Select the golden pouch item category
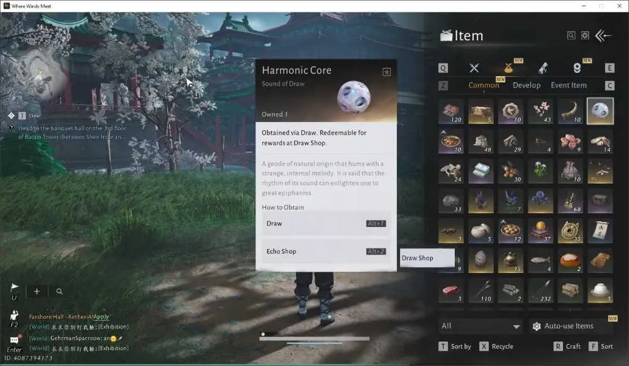 pyautogui.click(x=508, y=68)
